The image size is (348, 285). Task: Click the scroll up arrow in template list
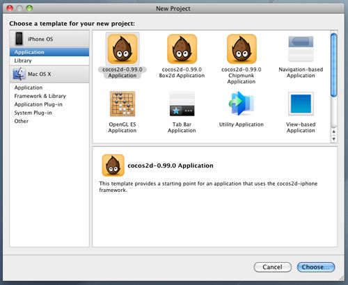pos(334,131)
